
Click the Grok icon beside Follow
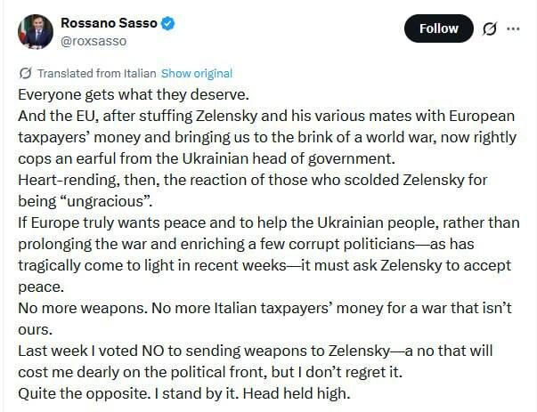tap(490, 28)
